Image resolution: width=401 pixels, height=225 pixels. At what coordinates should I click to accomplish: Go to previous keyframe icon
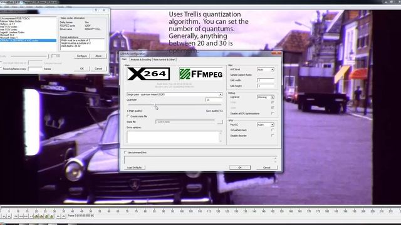pos(36,216)
